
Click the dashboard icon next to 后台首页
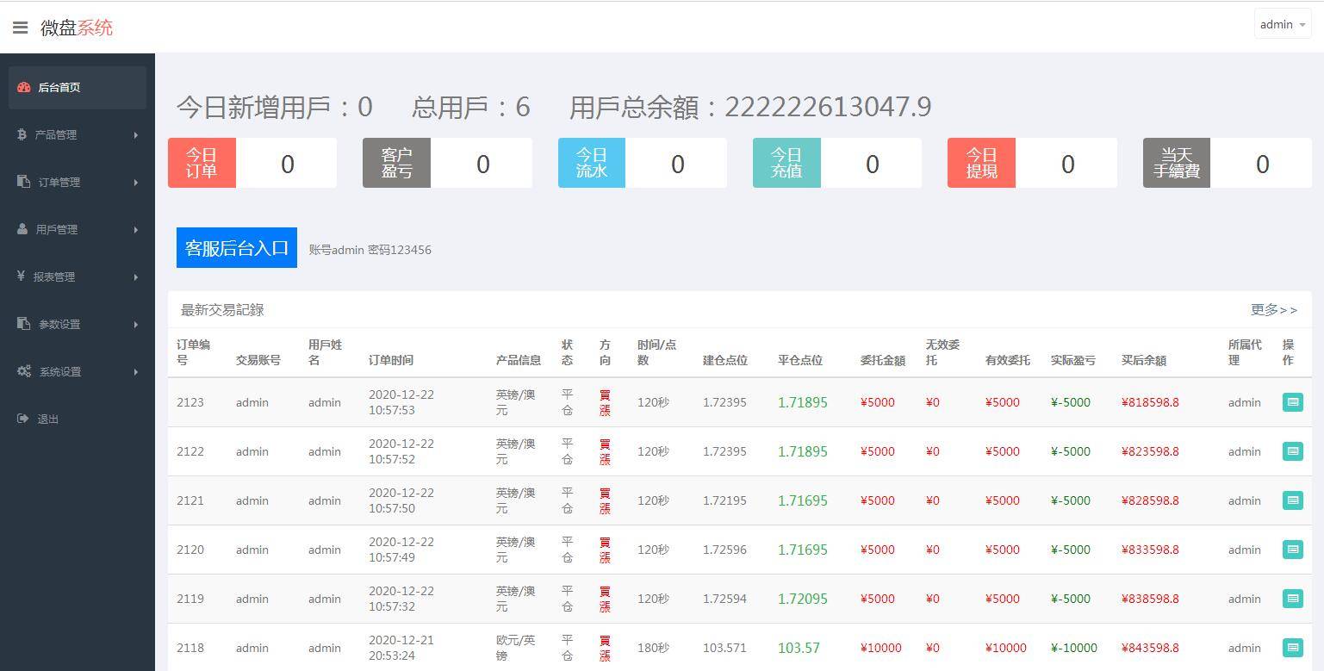tap(22, 86)
